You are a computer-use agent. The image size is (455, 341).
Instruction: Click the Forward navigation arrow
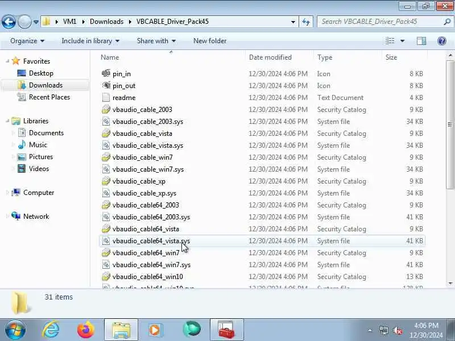coord(24,22)
